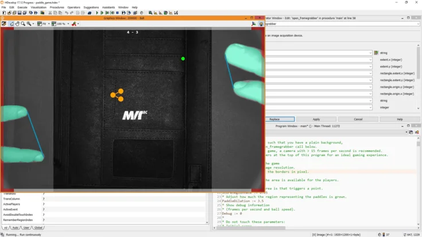The height and width of the screenshot is (237, 422).
Task: Click the file browse icon beside string parameter
Action: (x=376, y=53)
